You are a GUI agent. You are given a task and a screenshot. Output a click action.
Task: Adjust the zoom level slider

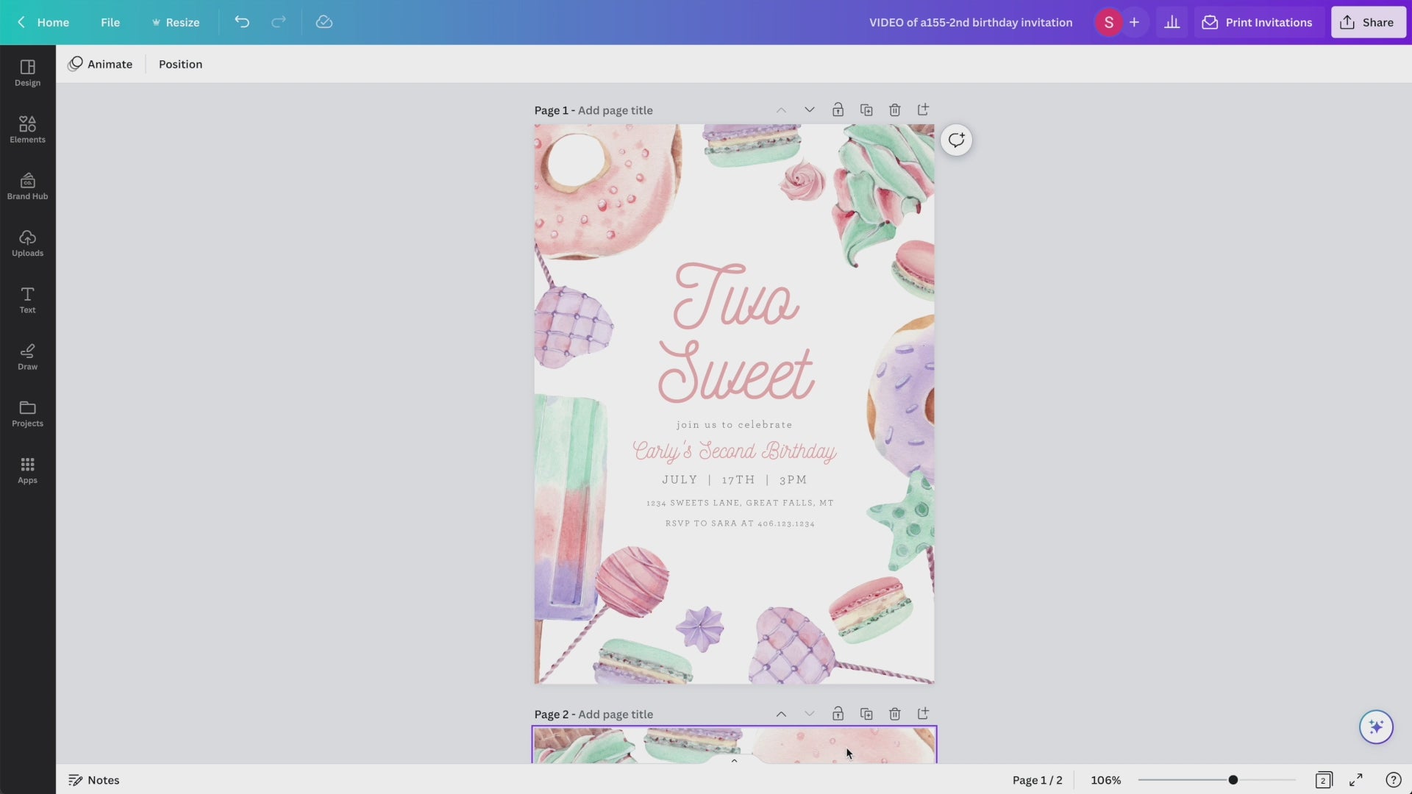coord(1233,780)
